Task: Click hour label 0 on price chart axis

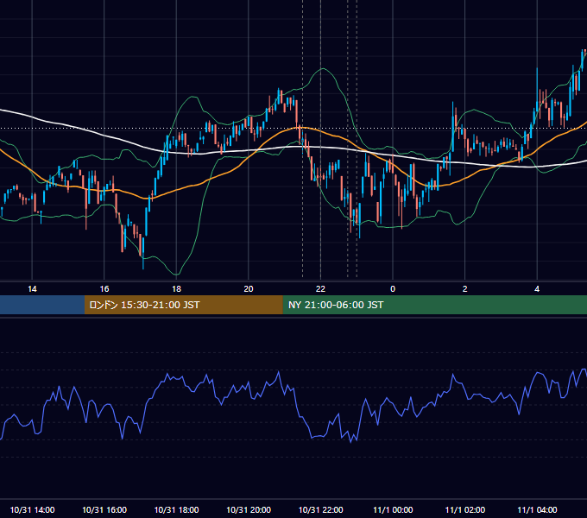Action: [x=393, y=289]
